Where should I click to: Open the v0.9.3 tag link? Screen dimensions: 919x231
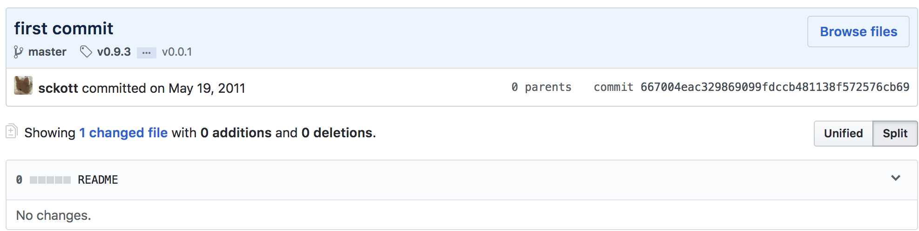click(x=114, y=52)
